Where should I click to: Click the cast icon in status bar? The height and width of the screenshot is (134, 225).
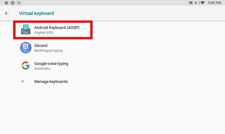pyautogui.click(x=191, y=3)
